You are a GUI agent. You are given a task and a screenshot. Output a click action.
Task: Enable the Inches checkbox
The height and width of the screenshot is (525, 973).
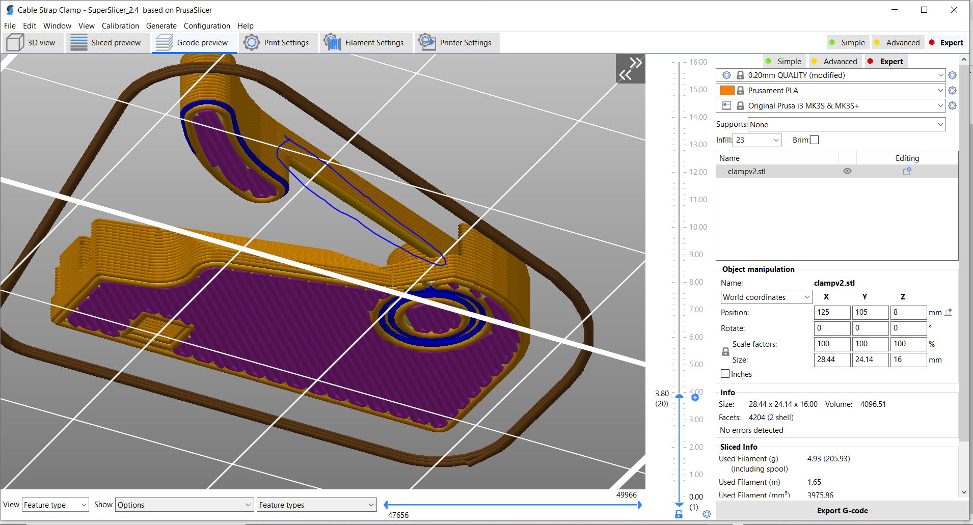click(x=725, y=374)
